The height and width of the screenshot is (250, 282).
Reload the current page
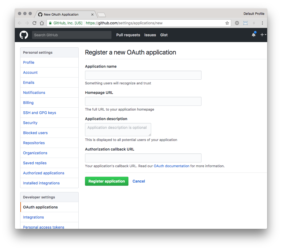coord(34,23)
